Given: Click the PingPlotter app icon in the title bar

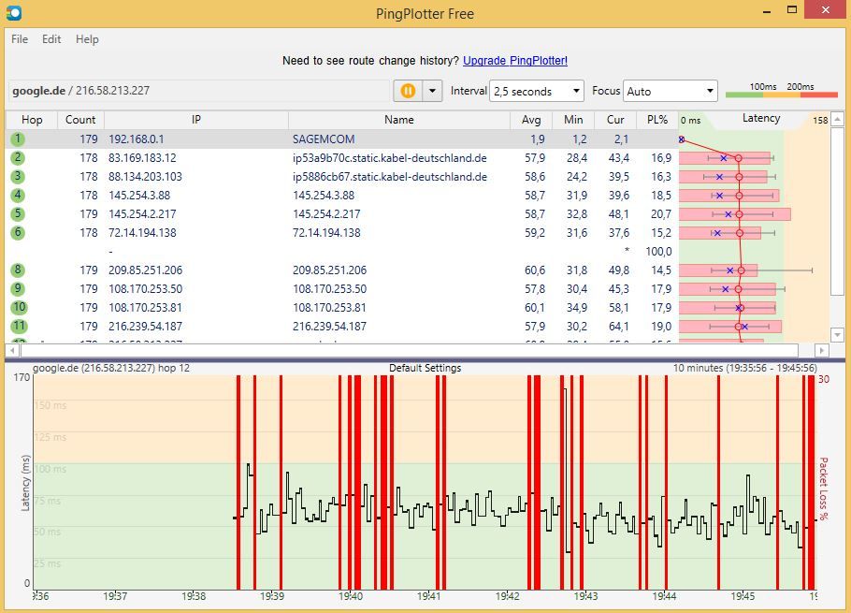Looking at the screenshot, I should 13,13.
